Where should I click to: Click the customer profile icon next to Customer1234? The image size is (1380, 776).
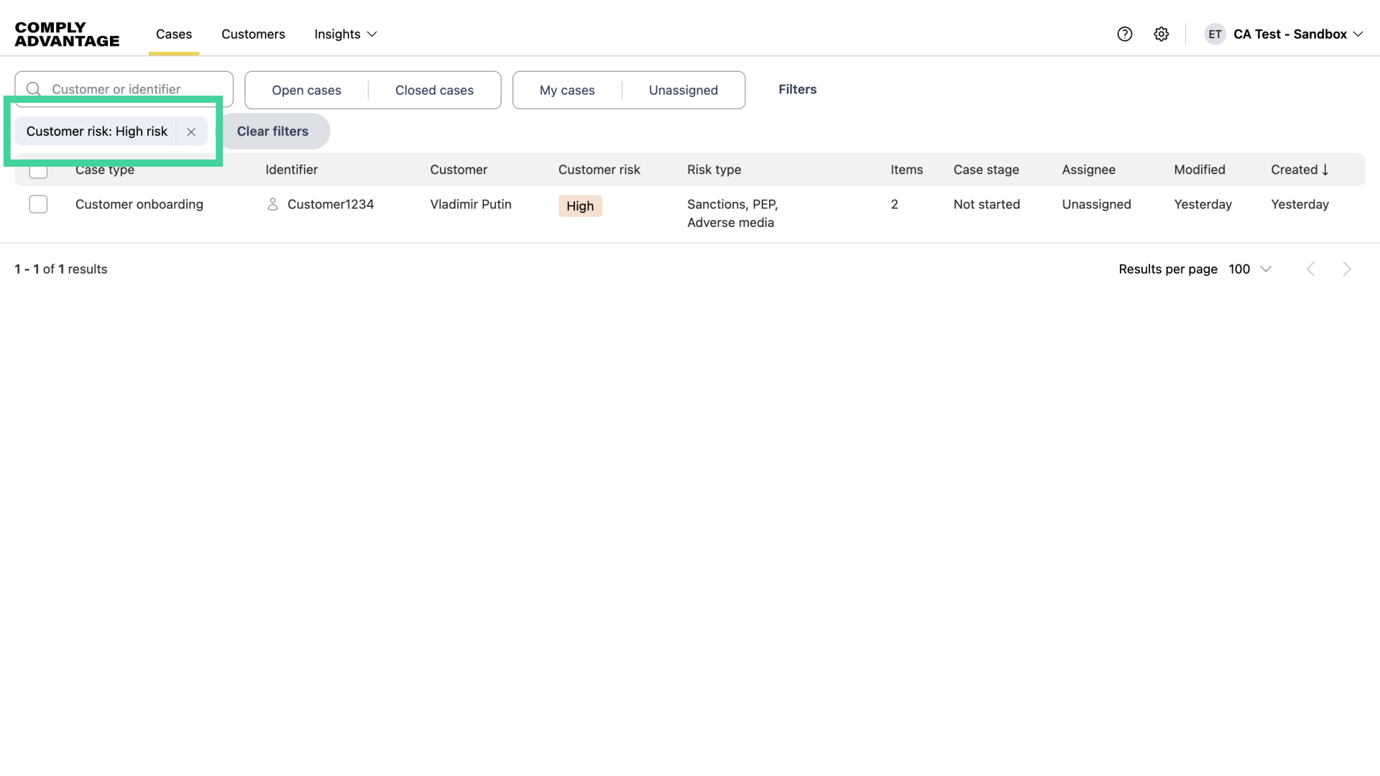click(x=273, y=204)
